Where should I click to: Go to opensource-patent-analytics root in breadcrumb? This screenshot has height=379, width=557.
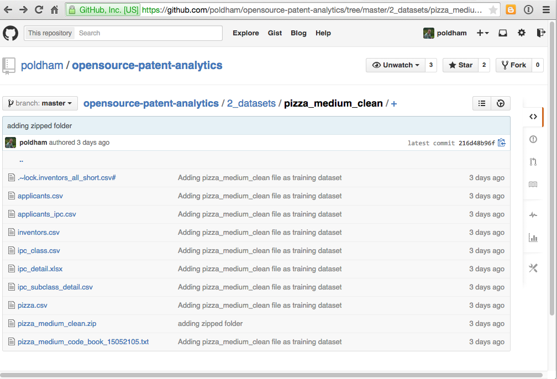click(151, 103)
